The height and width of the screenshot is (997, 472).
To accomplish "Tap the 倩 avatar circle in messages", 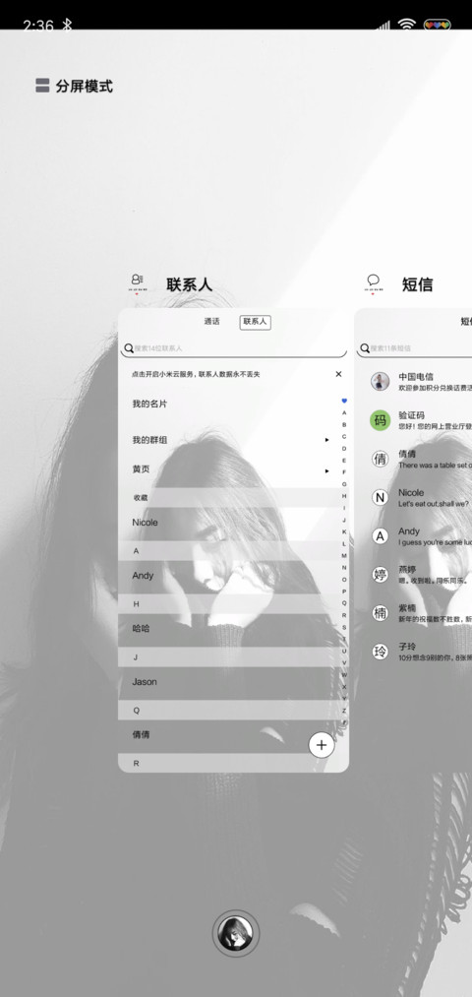I will tap(380, 459).
